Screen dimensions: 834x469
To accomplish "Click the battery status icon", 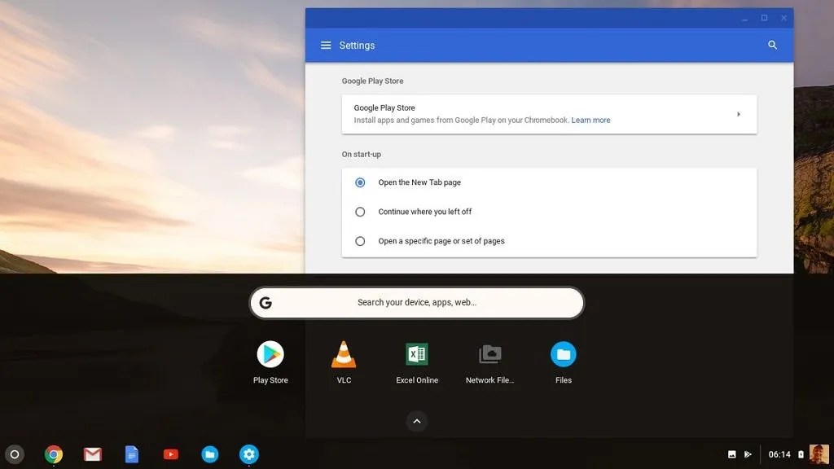I will [801, 454].
